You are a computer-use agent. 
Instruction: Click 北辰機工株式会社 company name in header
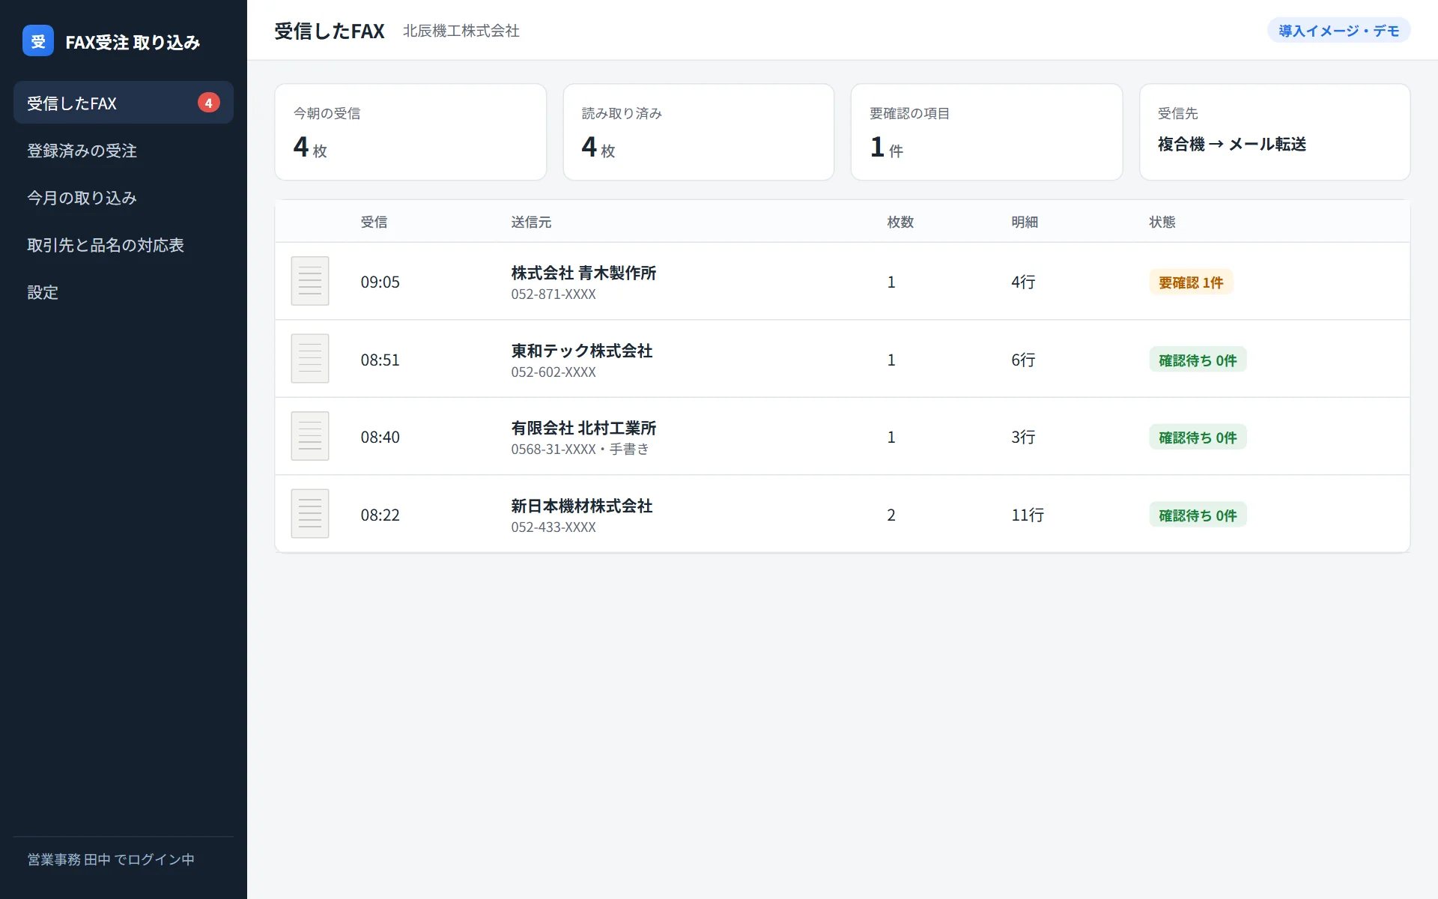point(461,31)
